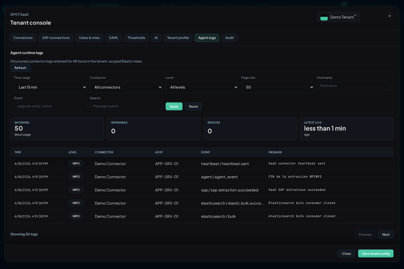Select the sap / sap.extraction.succeeded event

click(x=230, y=190)
